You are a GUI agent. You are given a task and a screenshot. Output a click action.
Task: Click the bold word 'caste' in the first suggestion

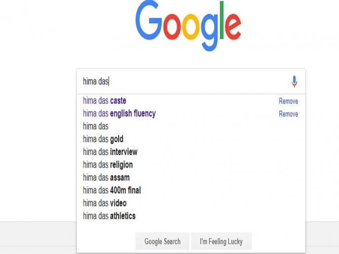tap(118, 101)
